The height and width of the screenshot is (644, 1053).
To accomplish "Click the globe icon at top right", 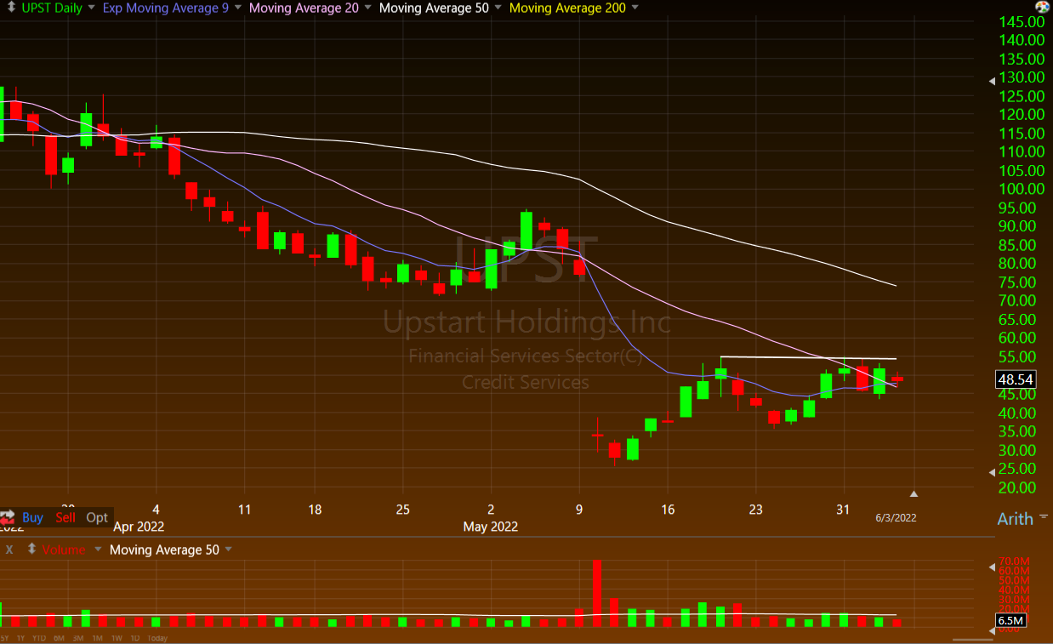I will pyautogui.click(x=1042, y=7).
